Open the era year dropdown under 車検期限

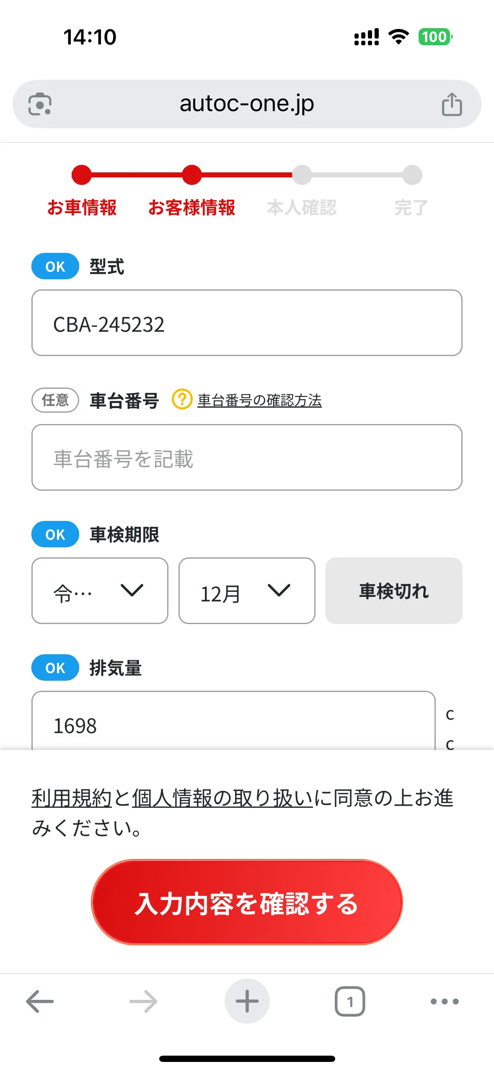pyautogui.click(x=99, y=591)
